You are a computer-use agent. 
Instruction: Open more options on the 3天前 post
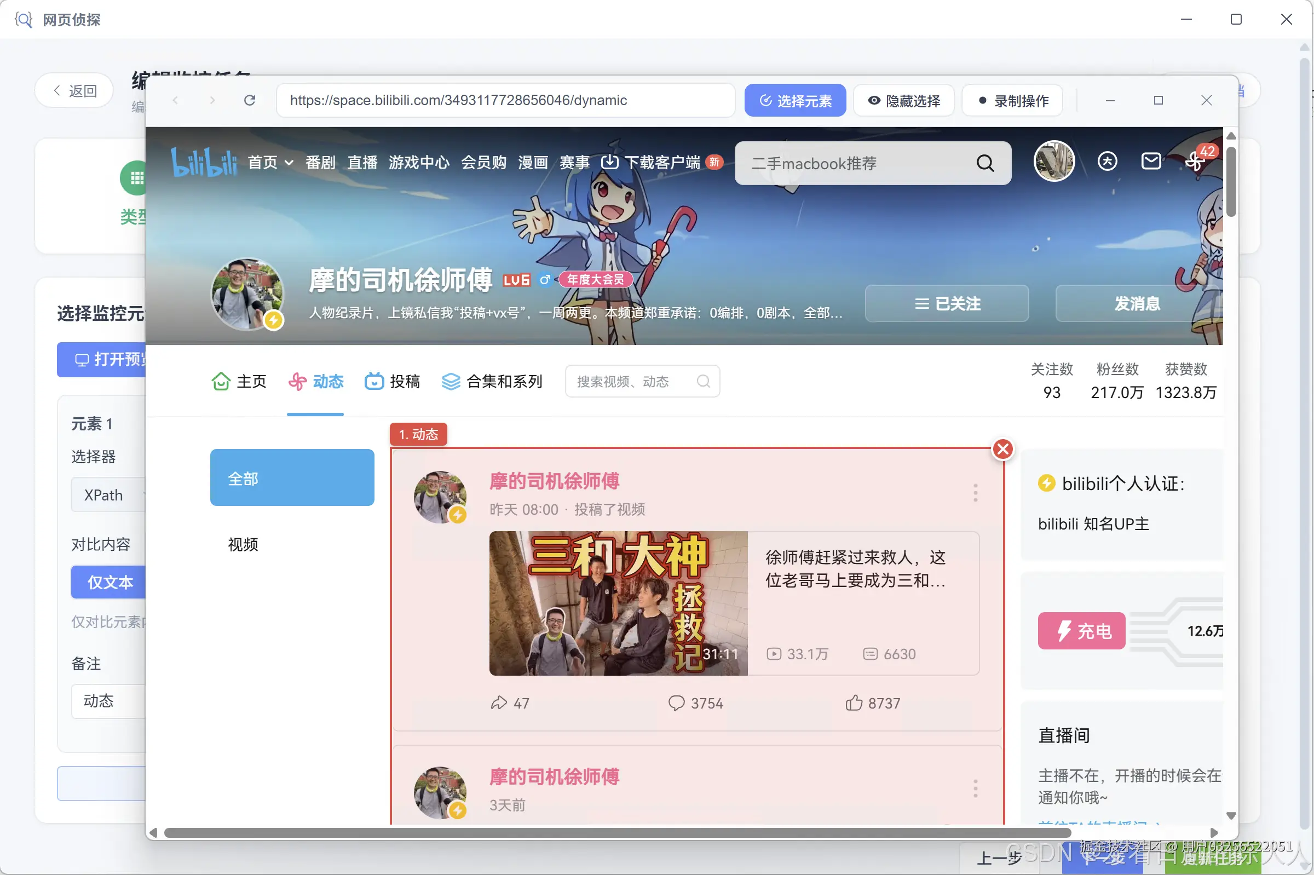click(x=975, y=788)
